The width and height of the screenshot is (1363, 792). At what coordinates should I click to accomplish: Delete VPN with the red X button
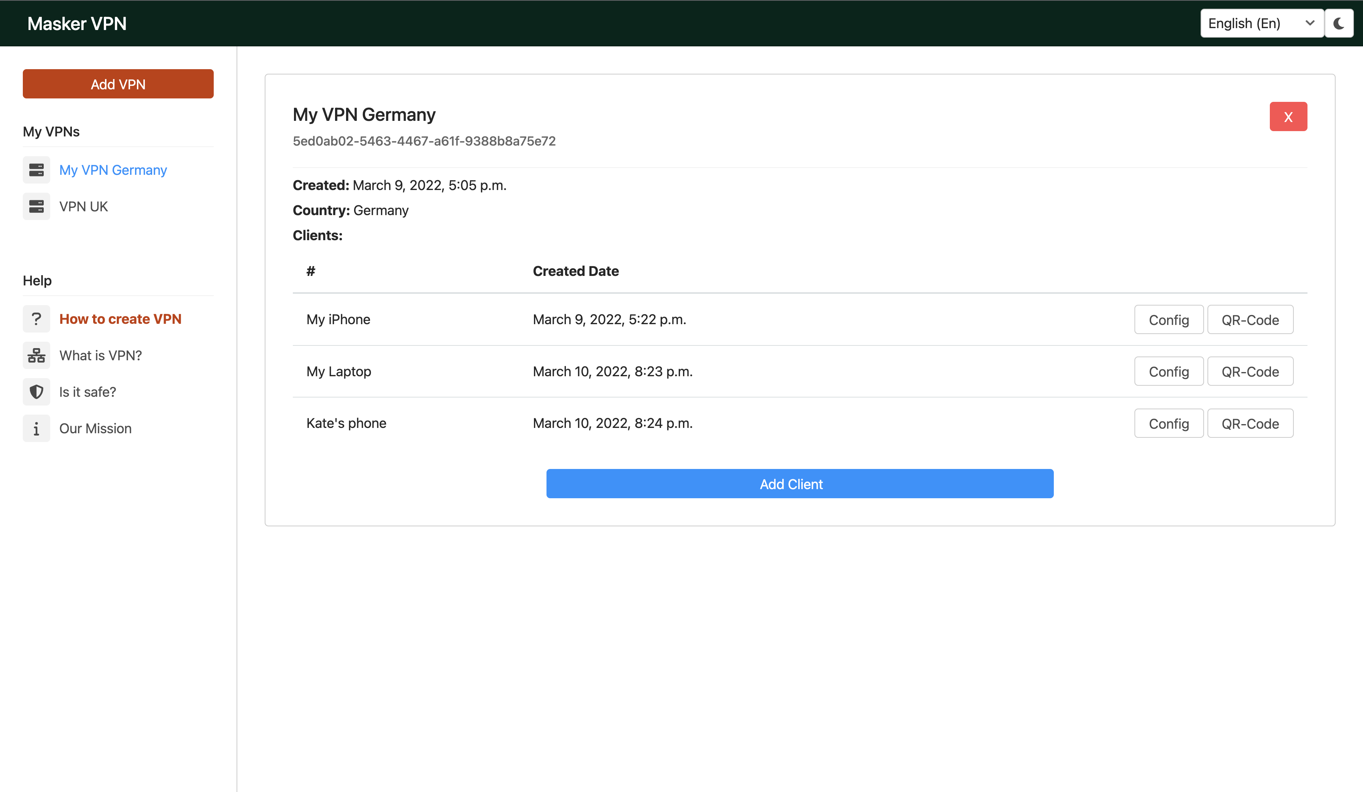coord(1288,116)
